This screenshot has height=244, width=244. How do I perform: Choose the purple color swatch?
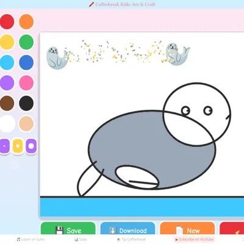click(7, 83)
